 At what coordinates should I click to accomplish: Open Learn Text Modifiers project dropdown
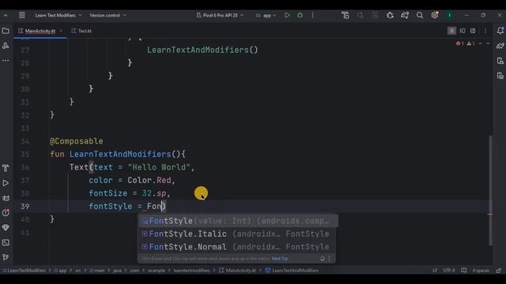[x=59, y=15]
